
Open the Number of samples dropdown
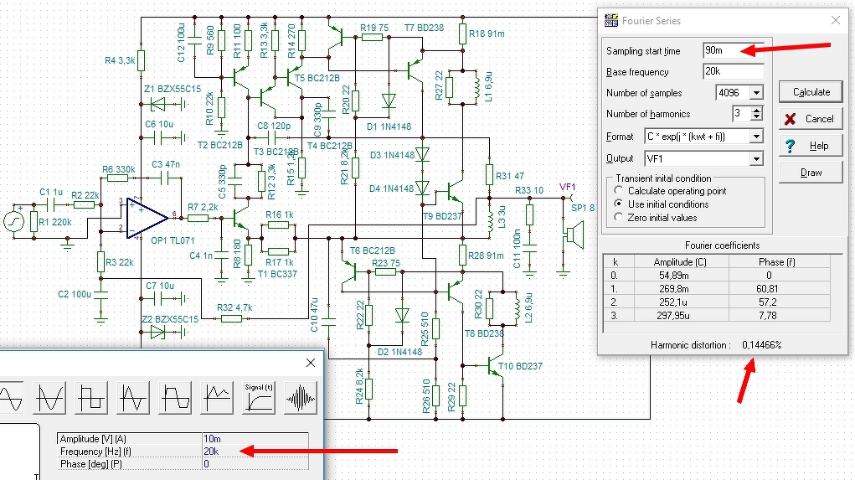click(756, 93)
